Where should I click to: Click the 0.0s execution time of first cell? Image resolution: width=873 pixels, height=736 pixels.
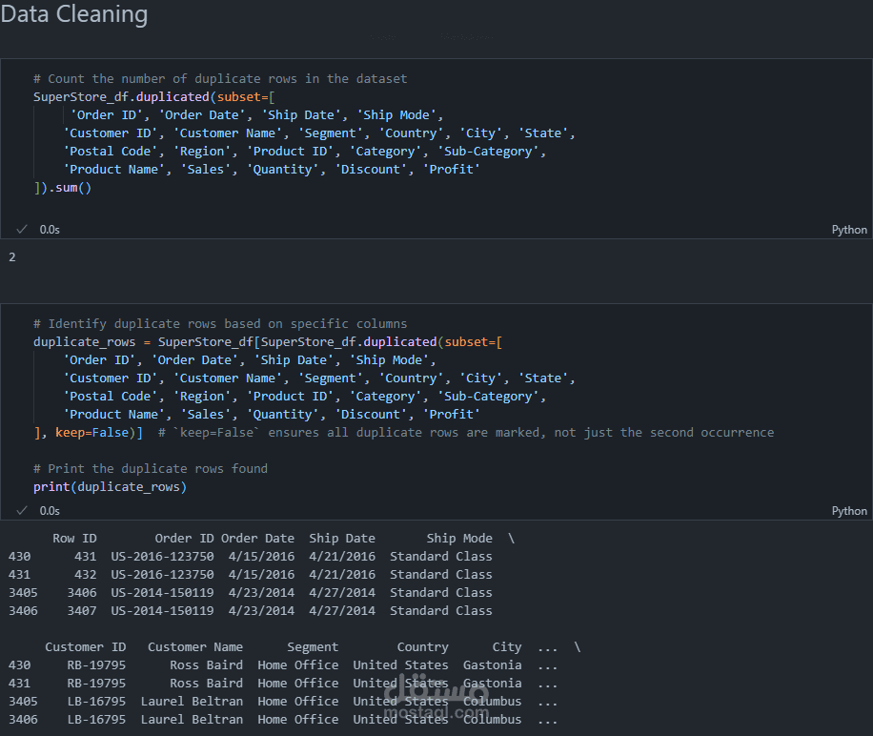49,229
